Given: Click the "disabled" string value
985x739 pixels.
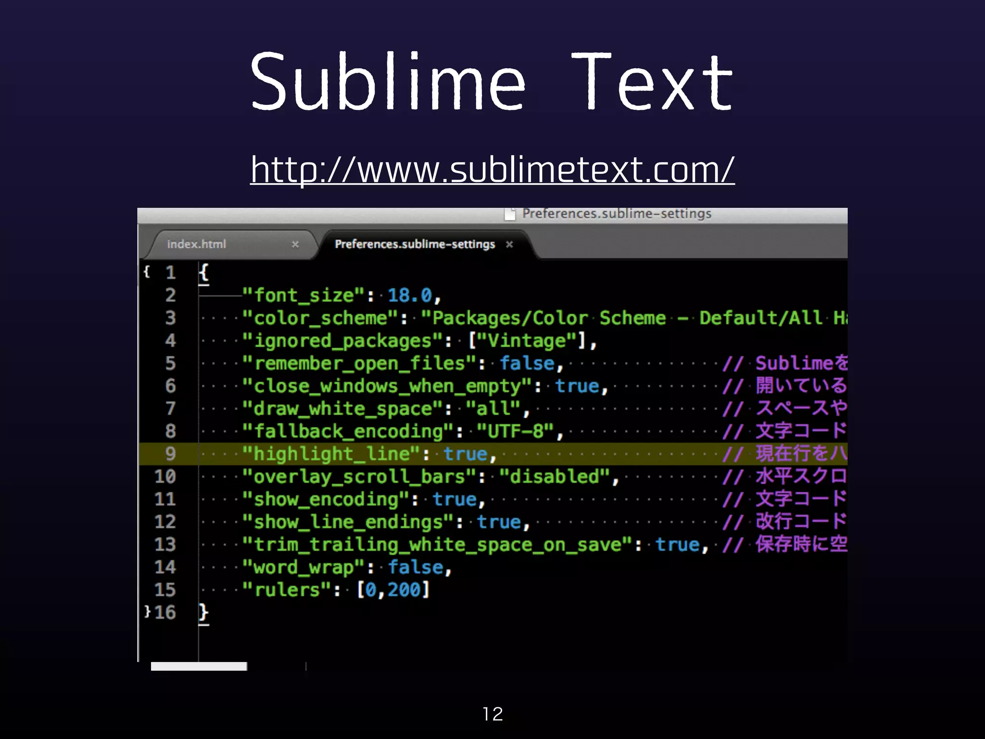Looking at the screenshot, I should [x=555, y=477].
